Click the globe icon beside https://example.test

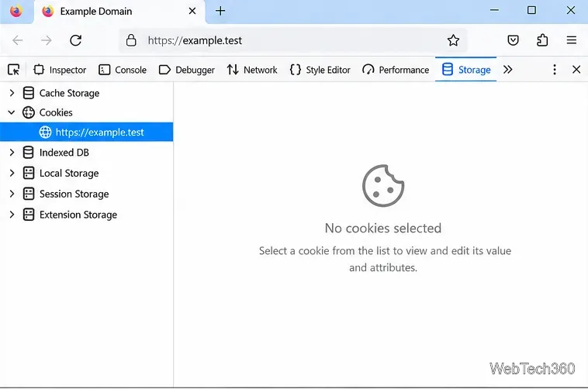click(x=45, y=132)
